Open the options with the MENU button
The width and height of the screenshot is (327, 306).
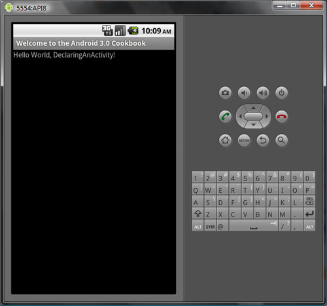point(244,141)
